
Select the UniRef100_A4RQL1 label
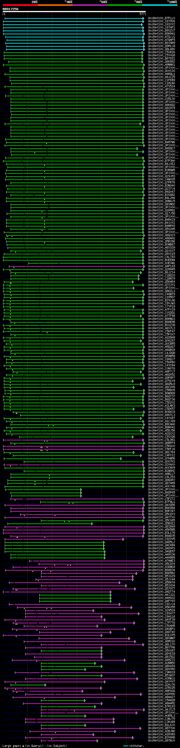coord(161,74)
